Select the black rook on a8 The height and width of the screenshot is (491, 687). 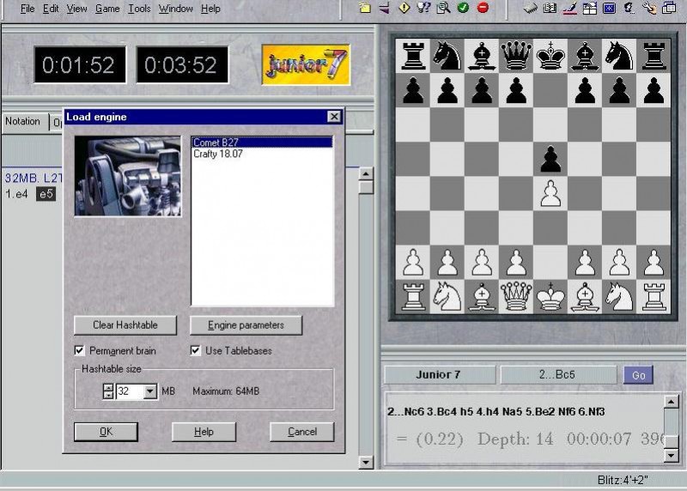click(x=413, y=56)
